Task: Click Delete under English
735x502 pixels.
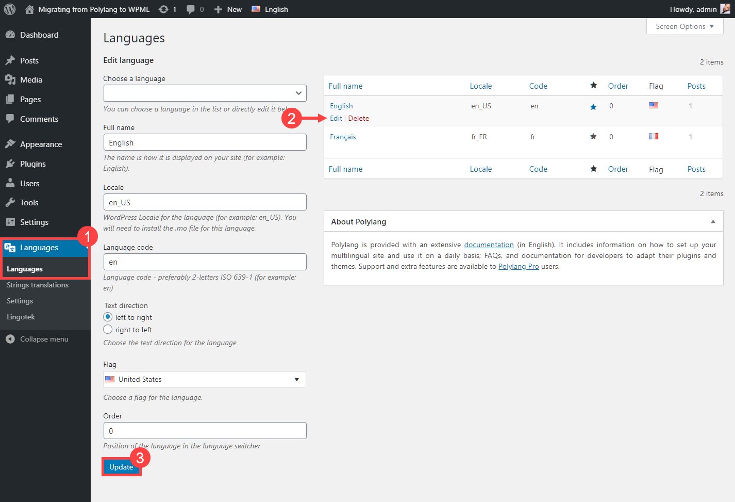Action: pos(359,118)
